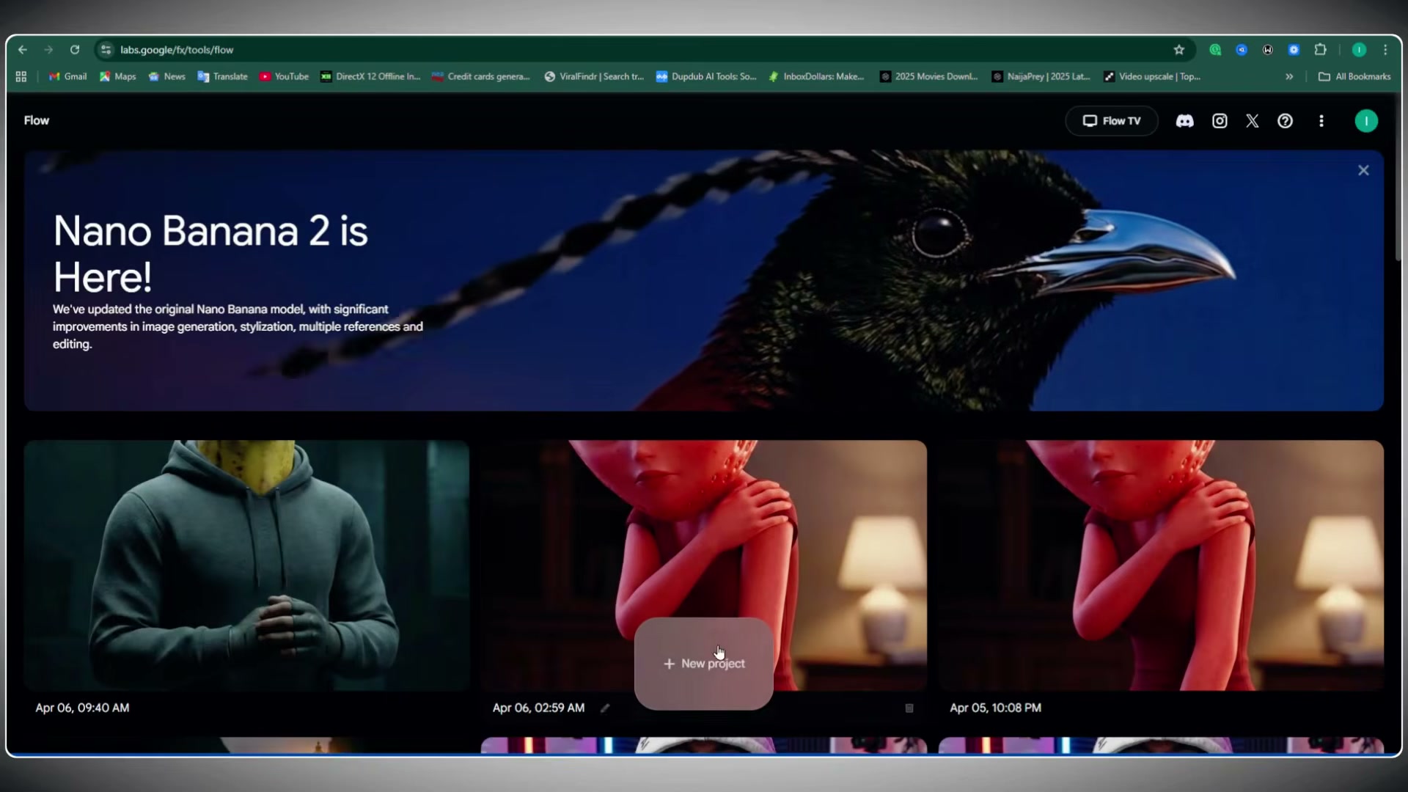Open the Discord icon link
Viewport: 1408px width, 792px height.
(1185, 121)
